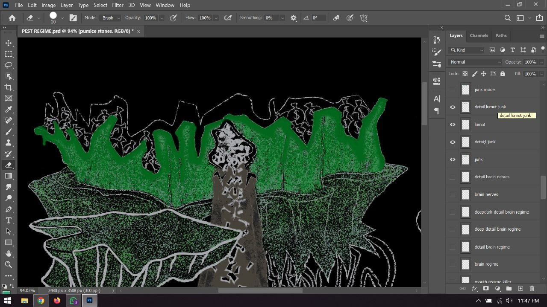Select the Clone Stamp tool
The height and width of the screenshot is (307, 547).
point(8,143)
